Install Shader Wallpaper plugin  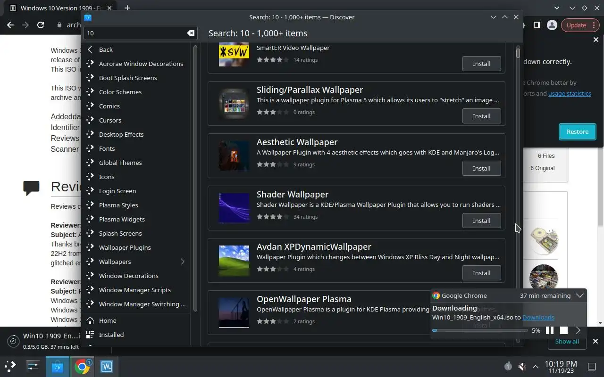click(481, 221)
